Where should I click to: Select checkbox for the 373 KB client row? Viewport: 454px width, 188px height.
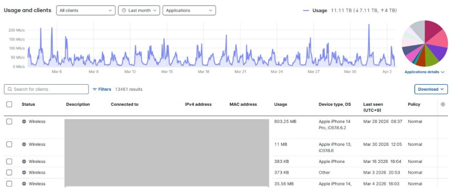[9, 172]
